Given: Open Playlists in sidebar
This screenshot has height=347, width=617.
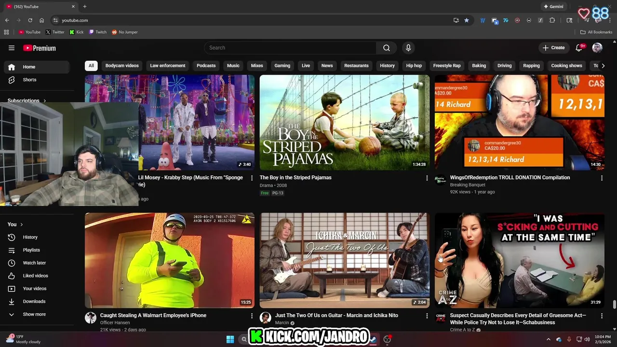Looking at the screenshot, I should coord(37,250).
